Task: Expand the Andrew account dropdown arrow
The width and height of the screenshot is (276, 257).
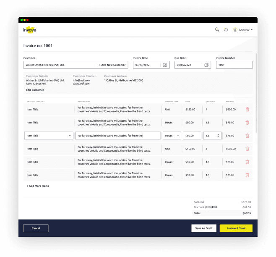Action: (x=252, y=30)
